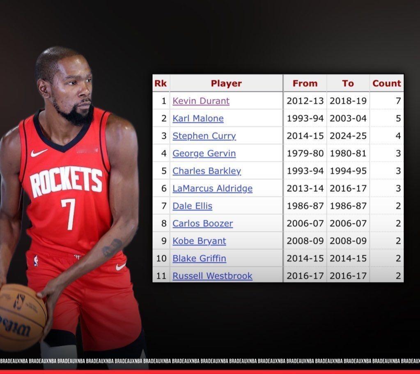Click the Stephen Curry link

click(204, 136)
